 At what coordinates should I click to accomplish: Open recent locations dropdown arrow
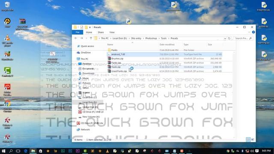click(86, 38)
